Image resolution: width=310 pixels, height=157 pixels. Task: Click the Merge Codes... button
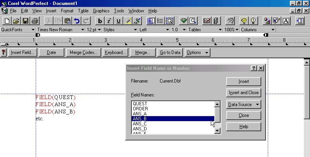[84, 52]
